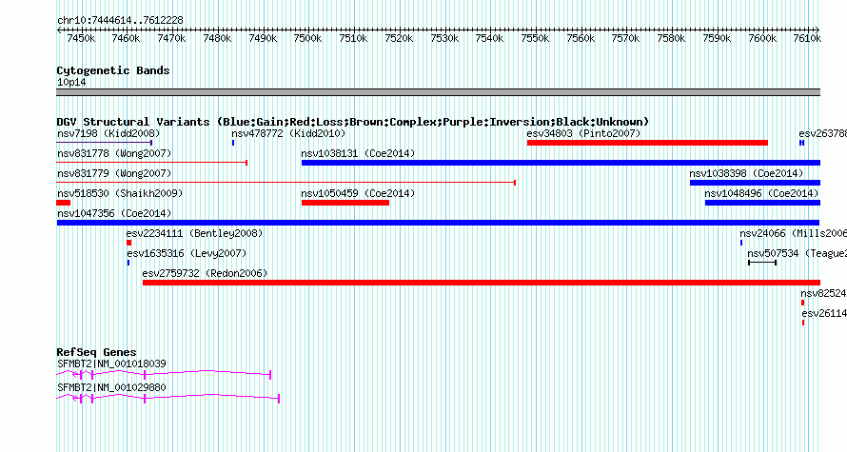Click the nsv7198 (Kidd2008) variant label
This screenshot has height=452, width=847.
click(x=108, y=133)
